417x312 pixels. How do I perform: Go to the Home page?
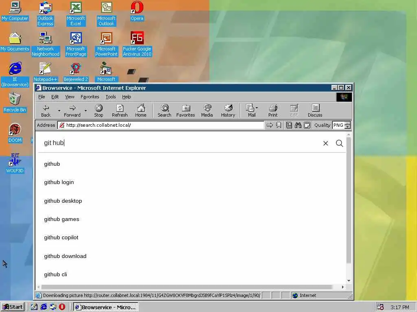[140, 110]
